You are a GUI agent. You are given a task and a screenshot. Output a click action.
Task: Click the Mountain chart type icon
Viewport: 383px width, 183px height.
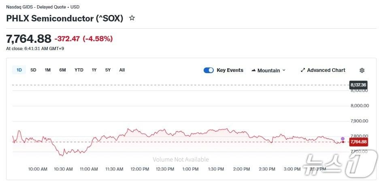tap(253, 70)
